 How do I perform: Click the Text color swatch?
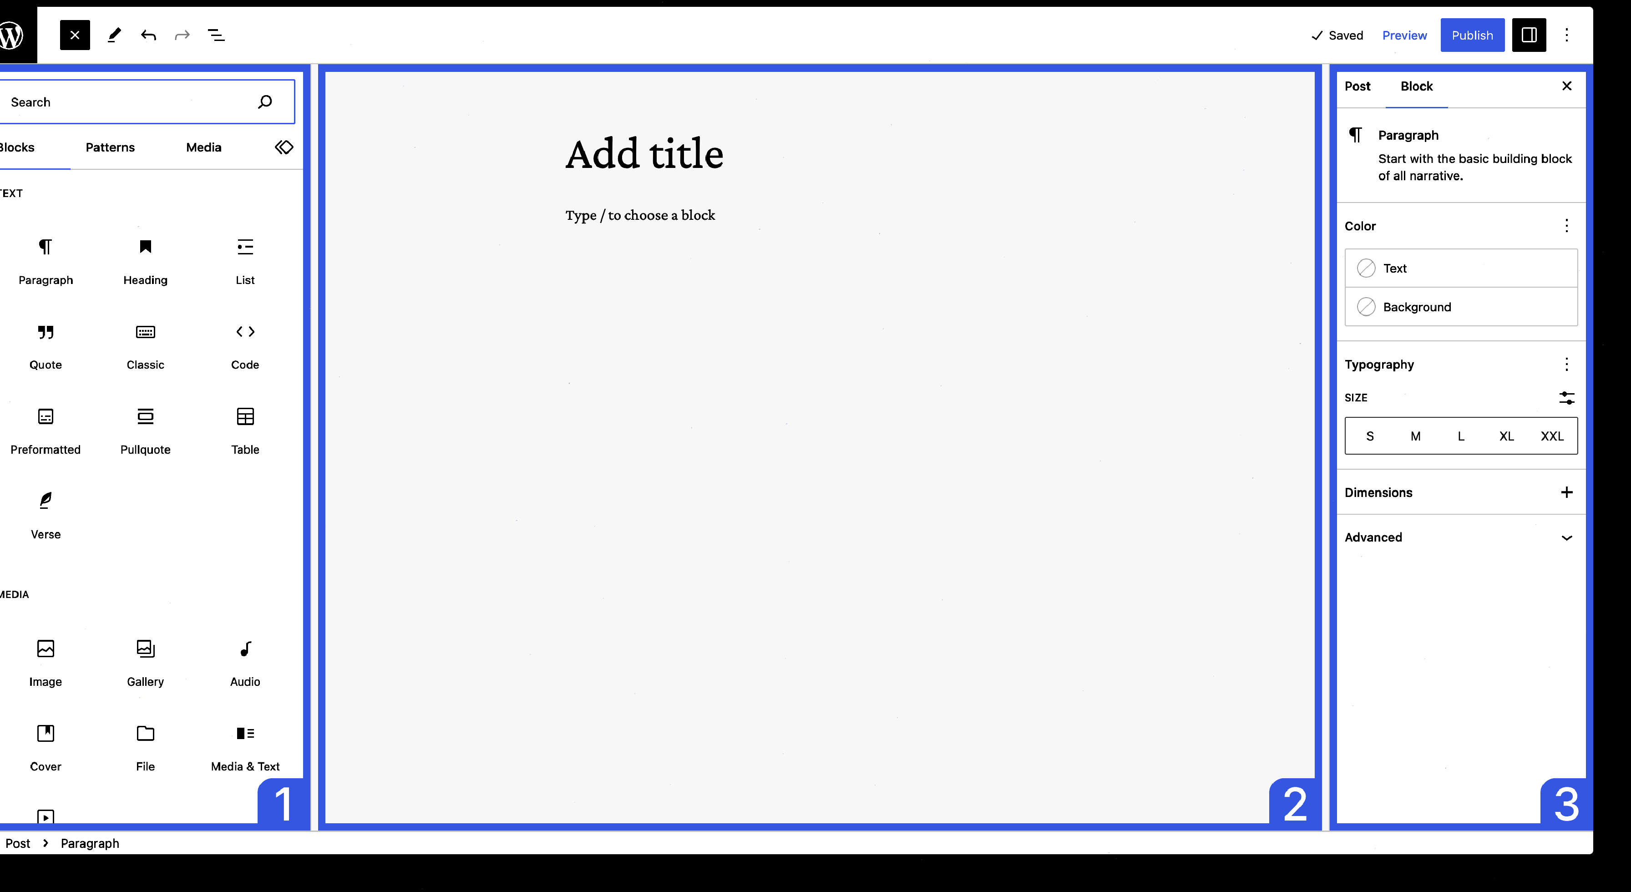click(1366, 268)
